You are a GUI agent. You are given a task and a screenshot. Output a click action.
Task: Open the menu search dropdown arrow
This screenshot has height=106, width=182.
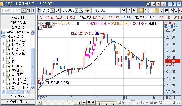pyautogui.click(x=24, y=10)
